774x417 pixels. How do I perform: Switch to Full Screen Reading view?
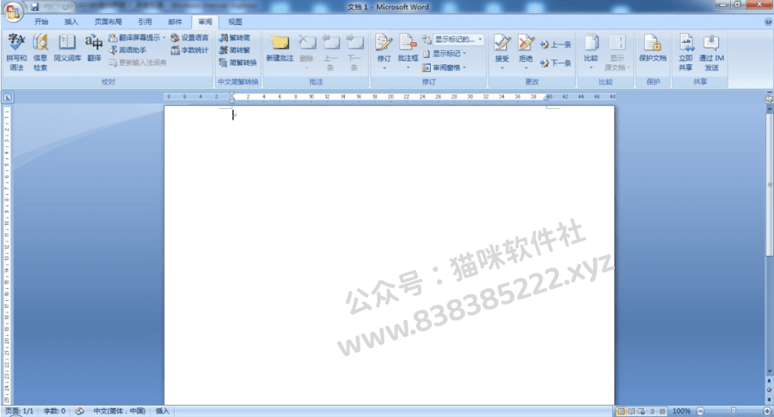631,411
